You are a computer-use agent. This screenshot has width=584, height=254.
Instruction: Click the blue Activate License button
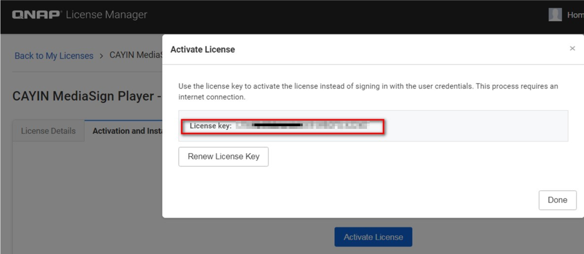coord(373,237)
